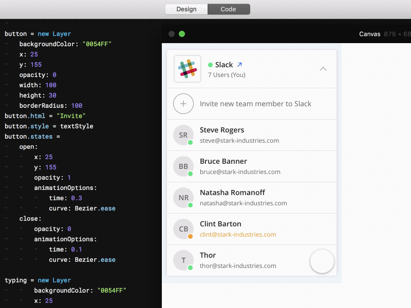This screenshot has height=308, width=411.
Task: Select Bruce Banner BB avatar
Action: click(183, 166)
